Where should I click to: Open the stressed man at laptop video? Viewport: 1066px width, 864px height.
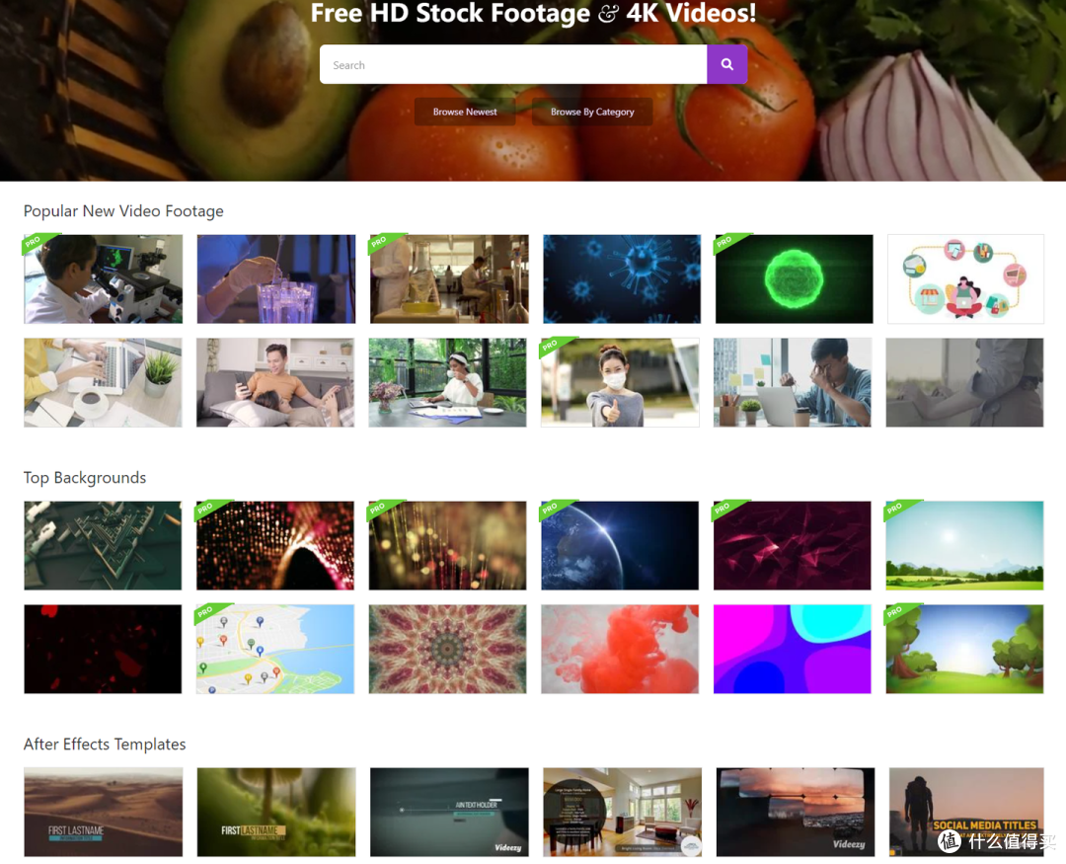pos(793,383)
